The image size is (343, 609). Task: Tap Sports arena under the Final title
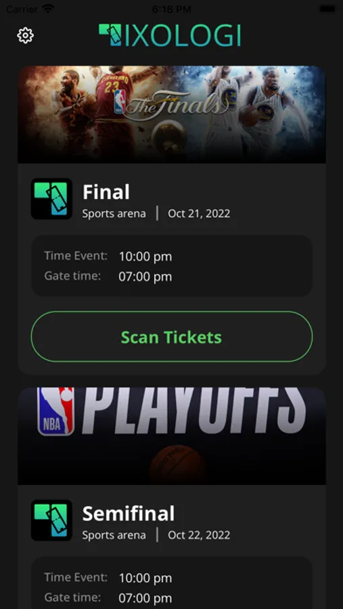(114, 214)
